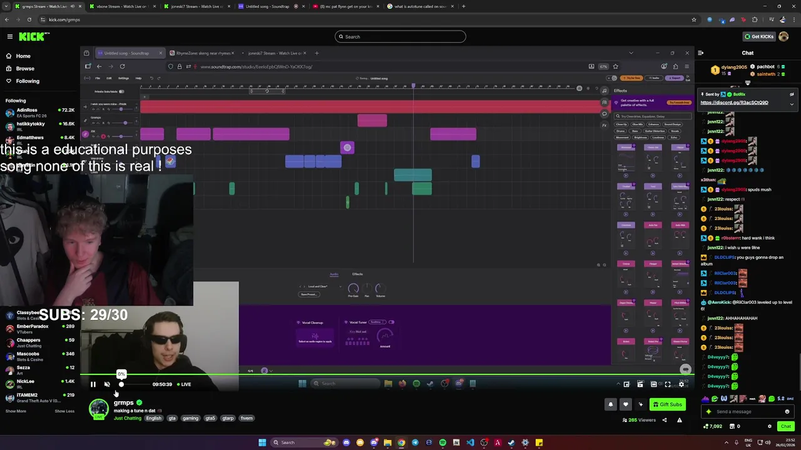Click the Gift Subs button
This screenshot has height=450, width=801.
point(668,404)
